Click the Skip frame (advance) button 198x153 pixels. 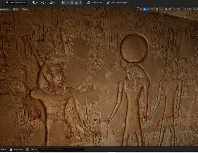(68, 3)
